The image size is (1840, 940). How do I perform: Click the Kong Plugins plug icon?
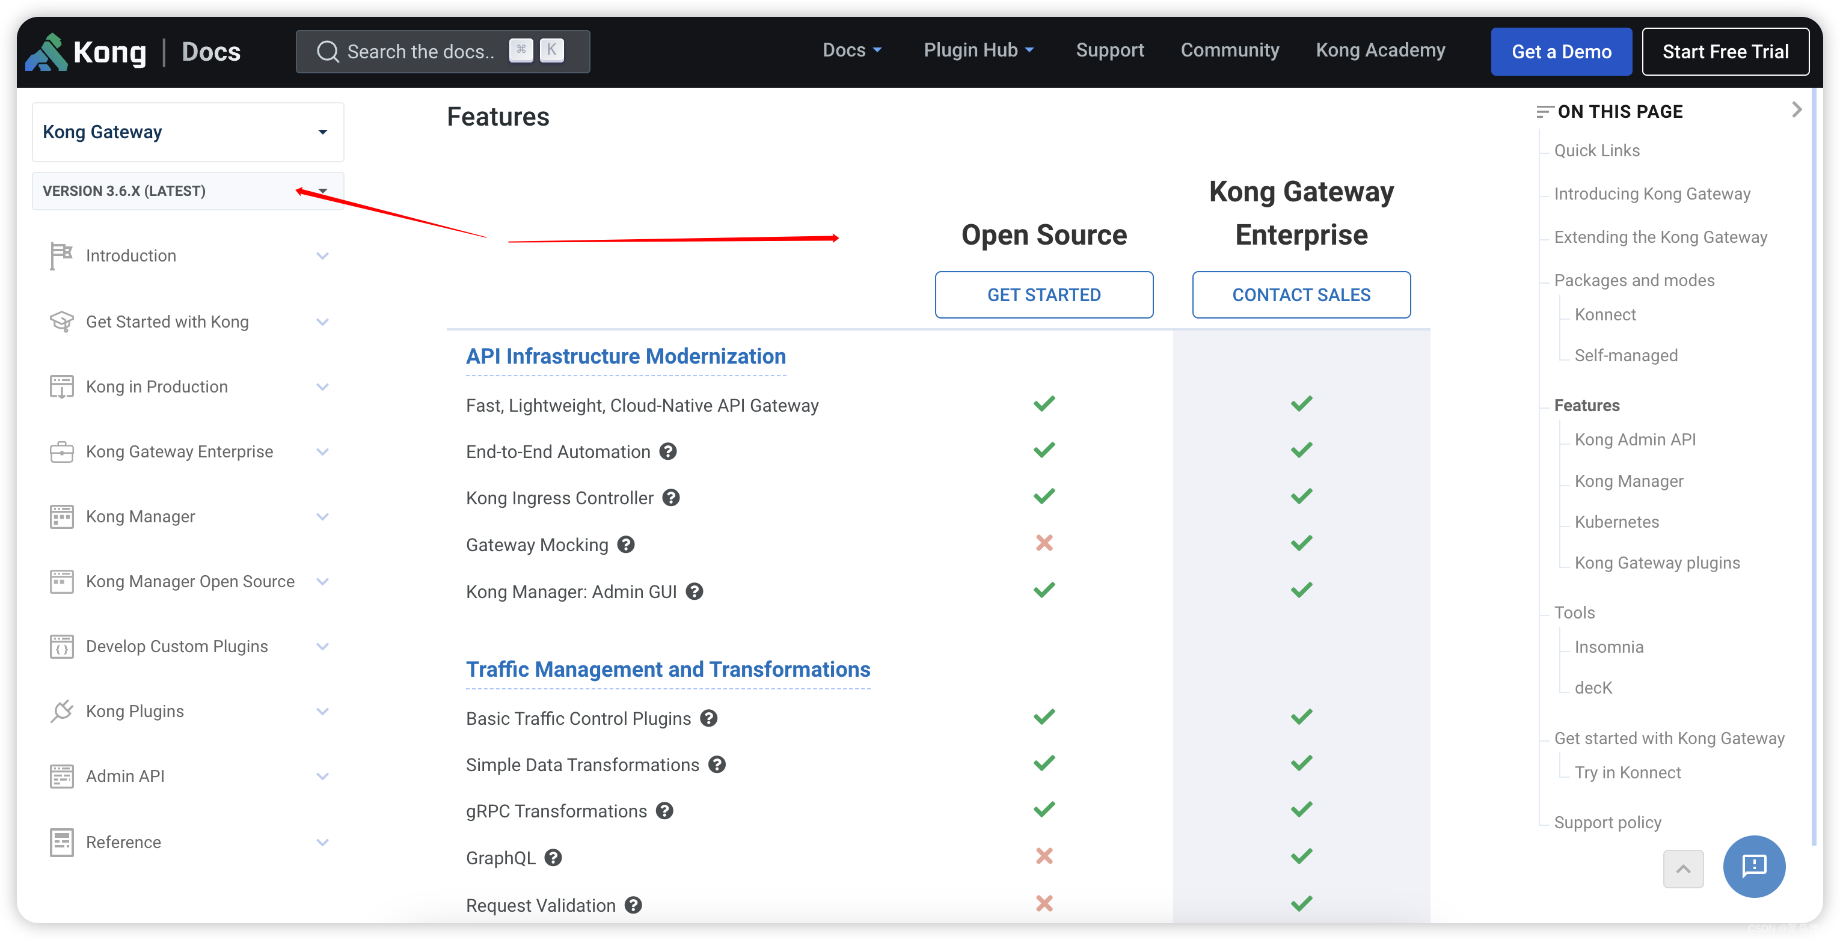(61, 711)
